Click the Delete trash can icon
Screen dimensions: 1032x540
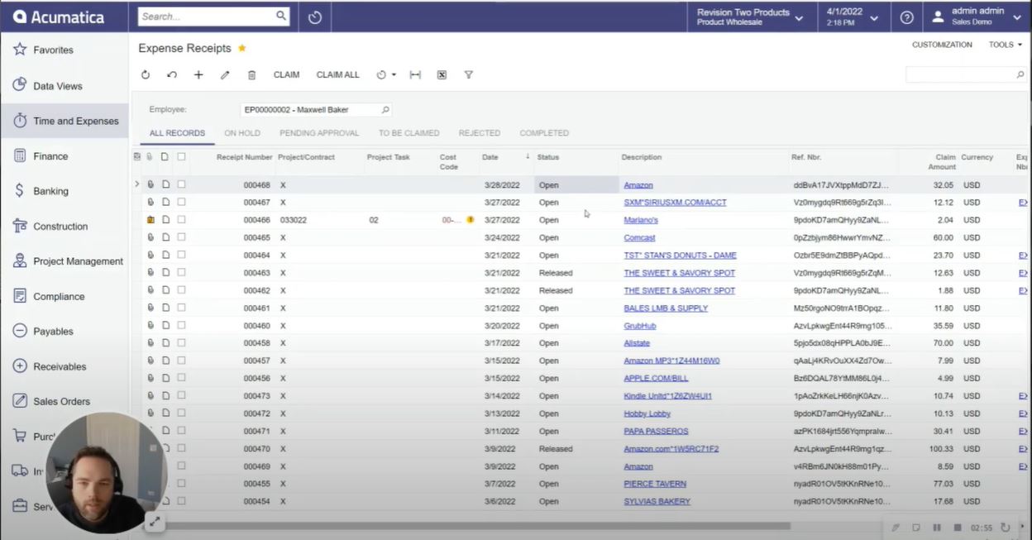(251, 74)
